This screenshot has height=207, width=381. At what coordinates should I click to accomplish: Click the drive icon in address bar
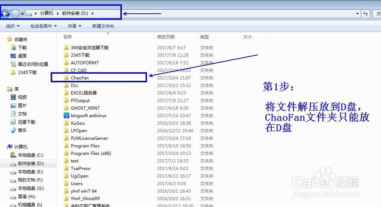pyautogui.click(x=29, y=14)
